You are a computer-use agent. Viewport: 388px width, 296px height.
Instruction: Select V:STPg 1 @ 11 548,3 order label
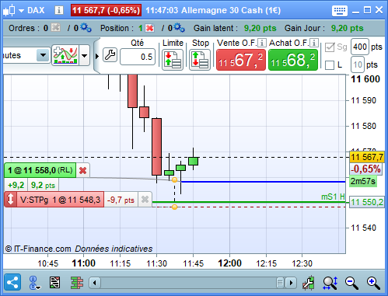tap(60, 200)
